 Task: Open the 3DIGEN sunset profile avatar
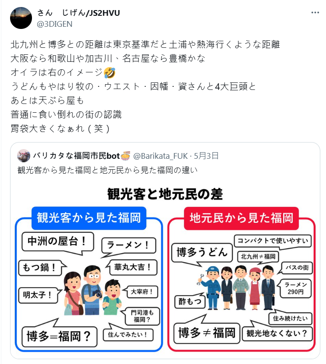(21, 18)
